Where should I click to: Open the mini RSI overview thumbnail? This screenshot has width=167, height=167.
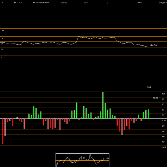tap(82, 160)
